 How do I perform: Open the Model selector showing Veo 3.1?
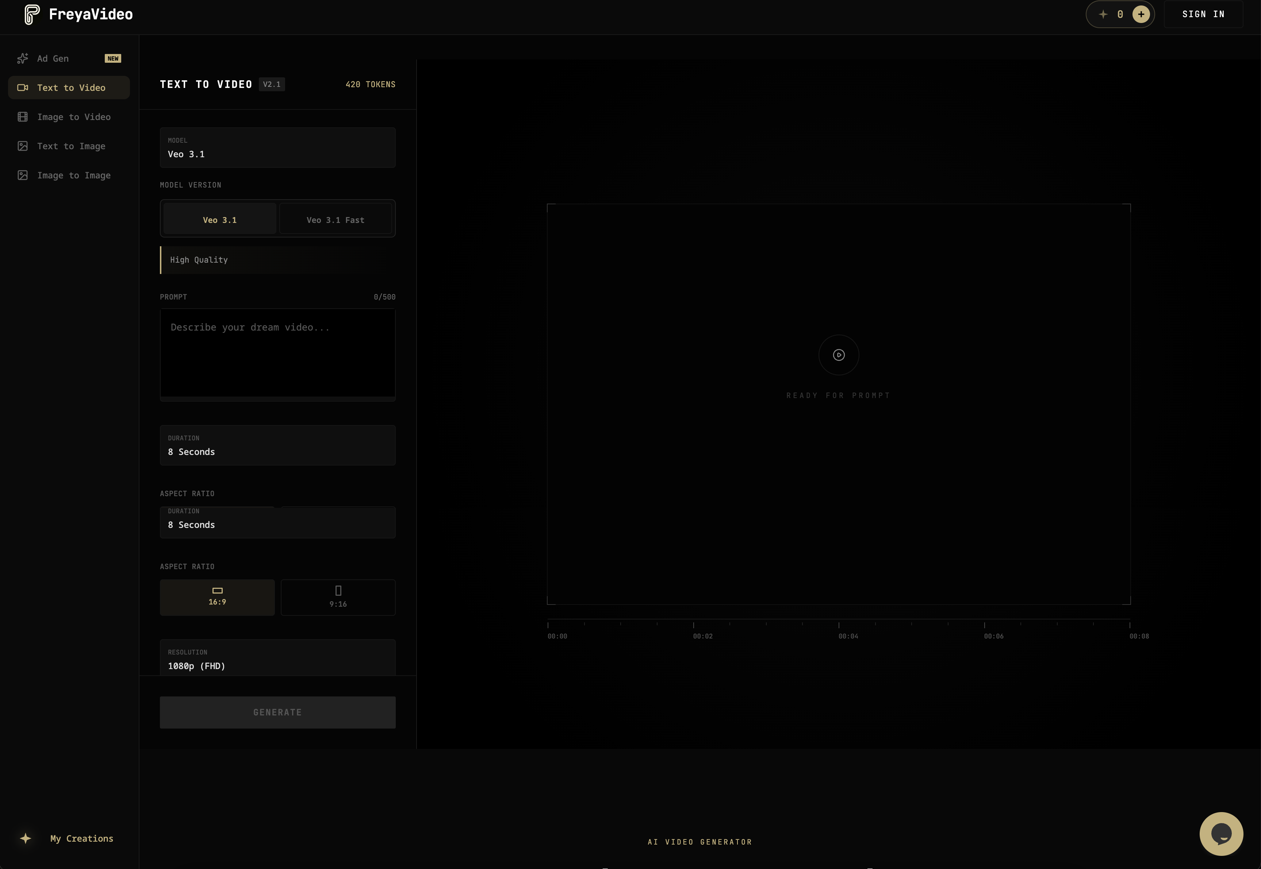[277, 147]
